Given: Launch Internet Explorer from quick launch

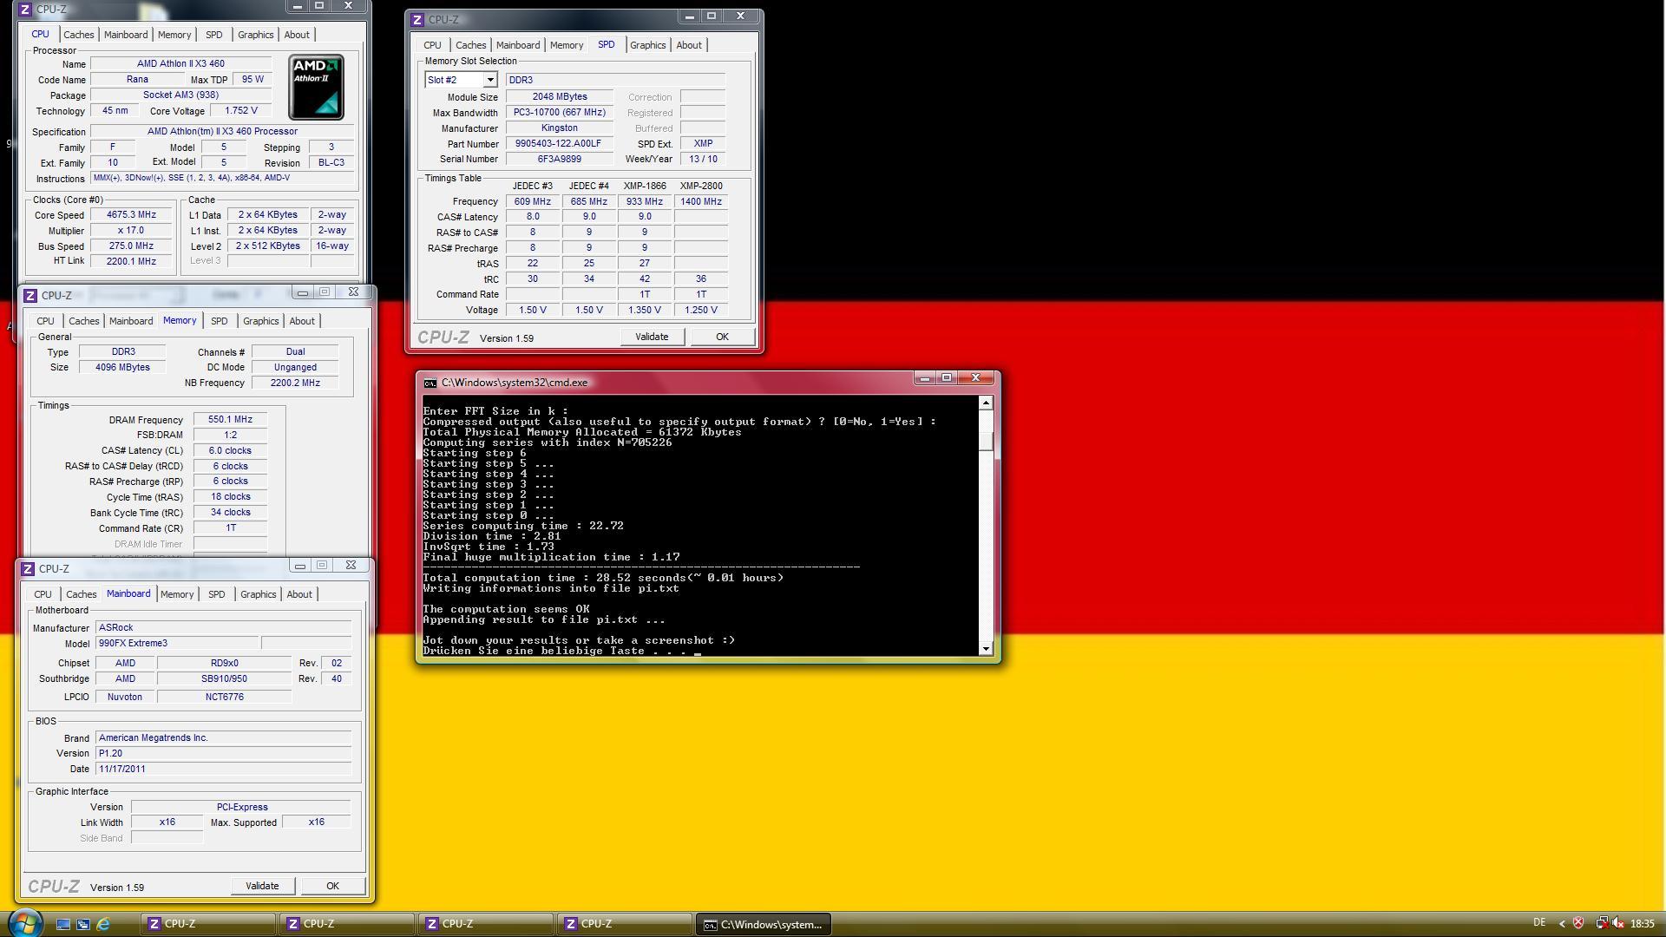Looking at the screenshot, I should click(x=103, y=924).
